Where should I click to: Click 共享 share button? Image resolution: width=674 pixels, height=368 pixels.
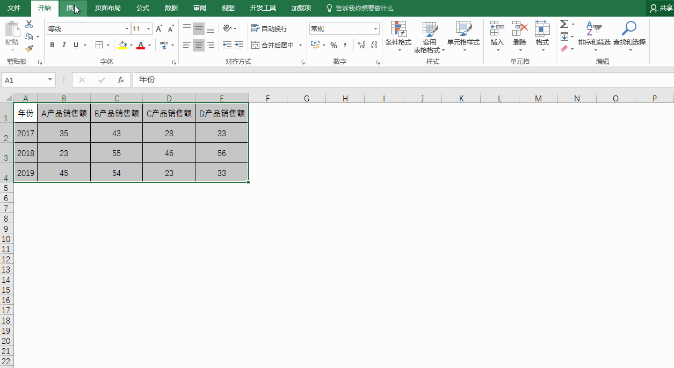tap(661, 9)
